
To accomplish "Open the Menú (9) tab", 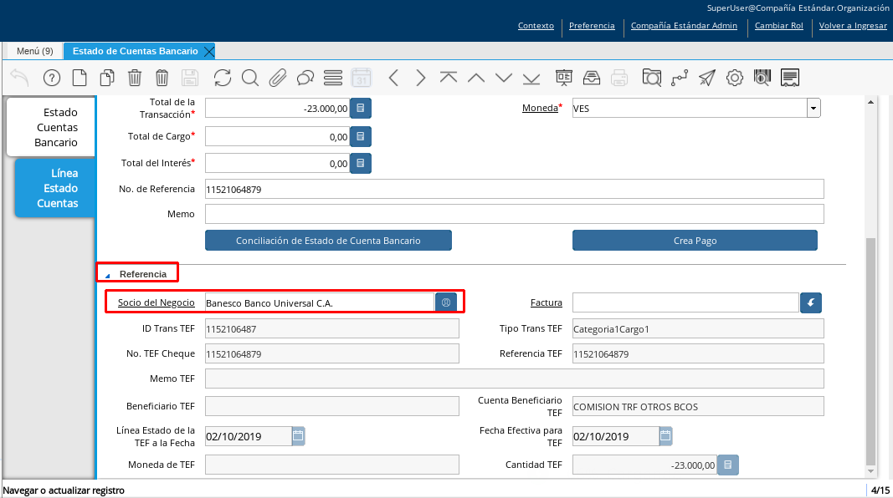I will coord(34,51).
